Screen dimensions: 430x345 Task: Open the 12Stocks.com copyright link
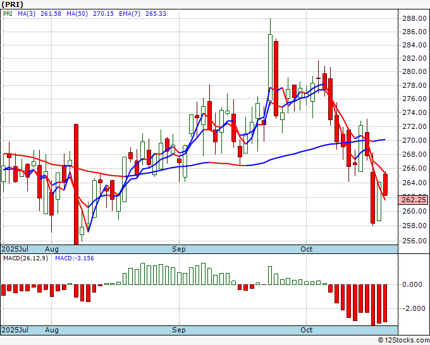coord(403,341)
